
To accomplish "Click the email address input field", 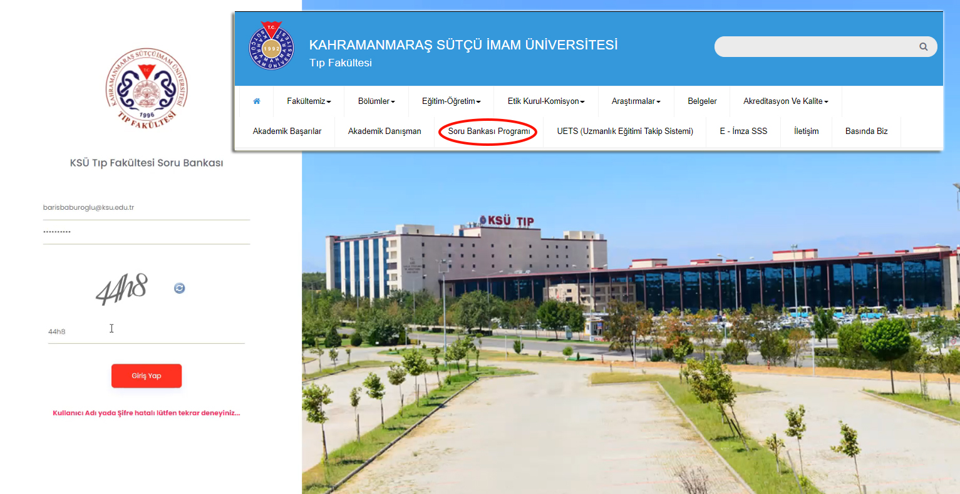I will coord(146,208).
